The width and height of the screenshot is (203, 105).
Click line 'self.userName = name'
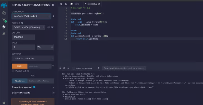[86, 25]
